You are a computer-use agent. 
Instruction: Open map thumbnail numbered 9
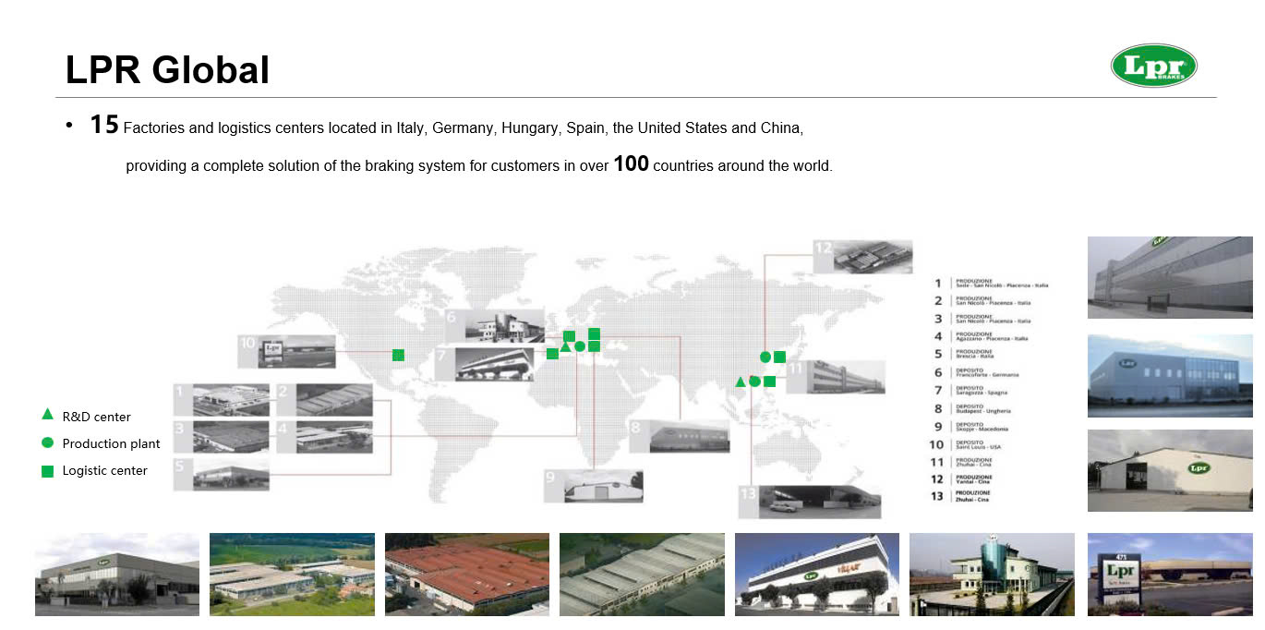pyautogui.click(x=593, y=486)
